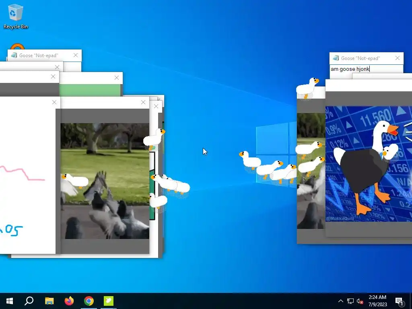Launch File Explorer from the taskbar
This screenshot has width=412, height=309.
tap(49, 301)
